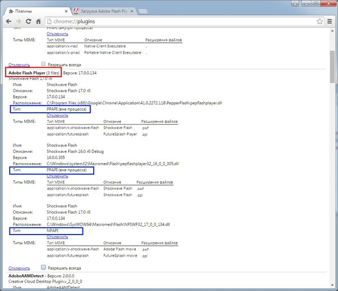The image size is (338, 291).
Task: Click scrollbar up arrow
Action: coord(332,31)
